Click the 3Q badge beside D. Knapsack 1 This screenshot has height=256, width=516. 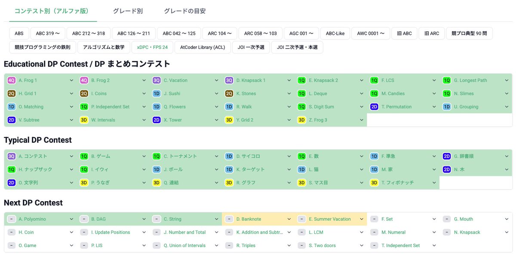(x=229, y=80)
